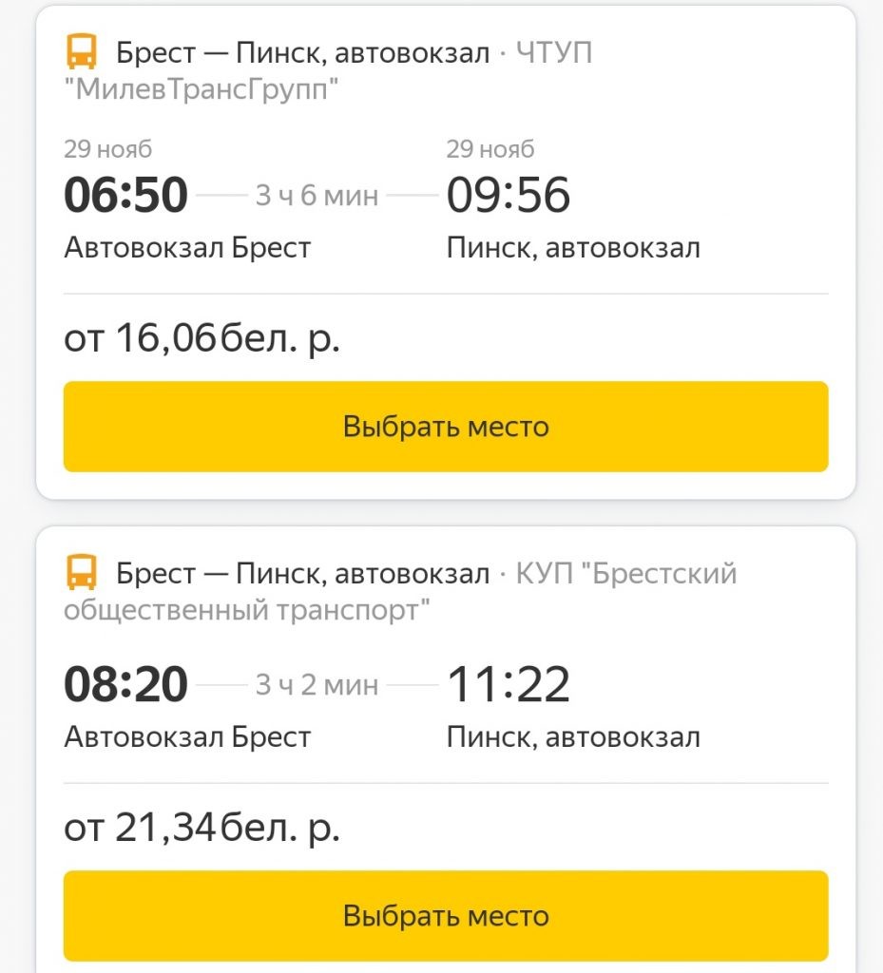Select the 06:50 departure time
The width and height of the screenshot is (883, 973).
125,196
